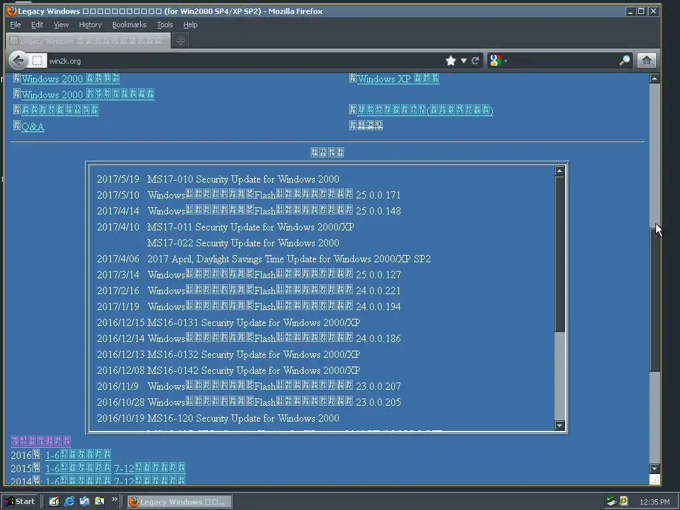This screenshot has width=680, height=510.
Task: Click the Firefox back arrow button
Action: pos(18,60)
